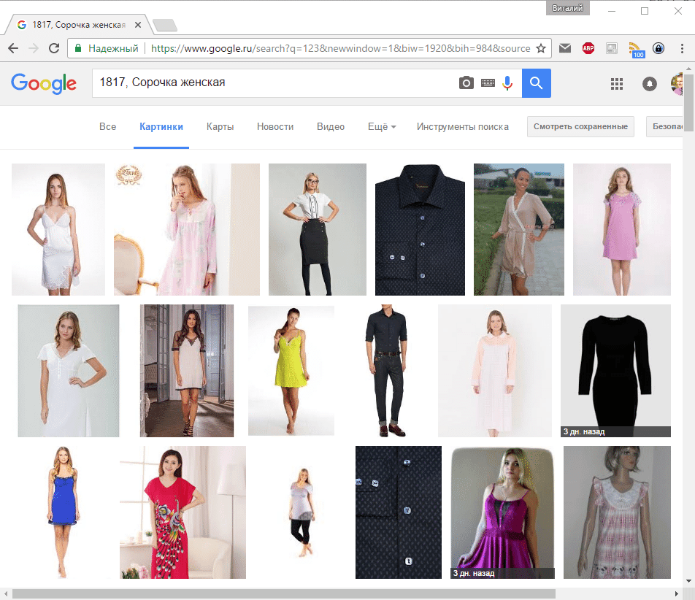Search by image using camera icon
The image size is (695, 600).
[466, 83]
